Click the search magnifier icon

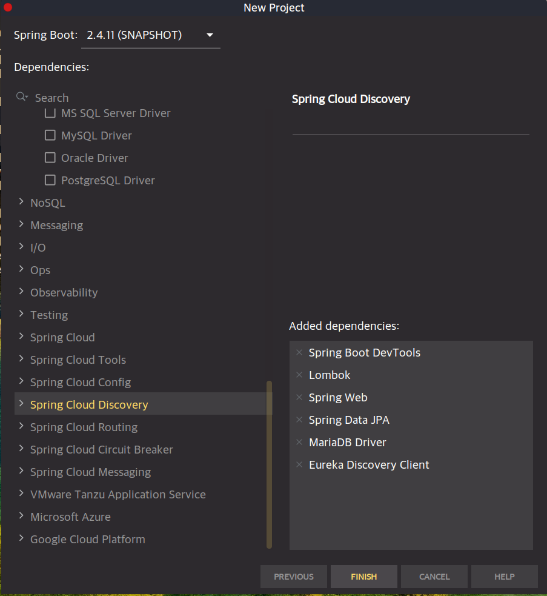(22, 96)
